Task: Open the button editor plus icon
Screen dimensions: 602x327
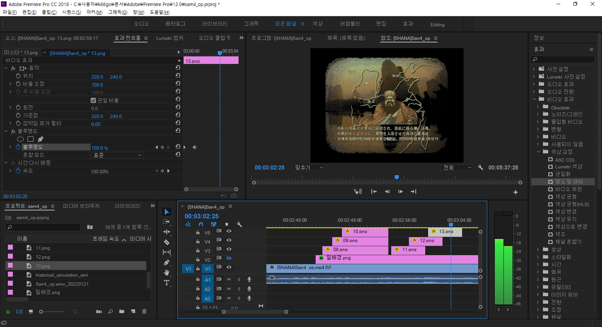Action: coord(515,192)
